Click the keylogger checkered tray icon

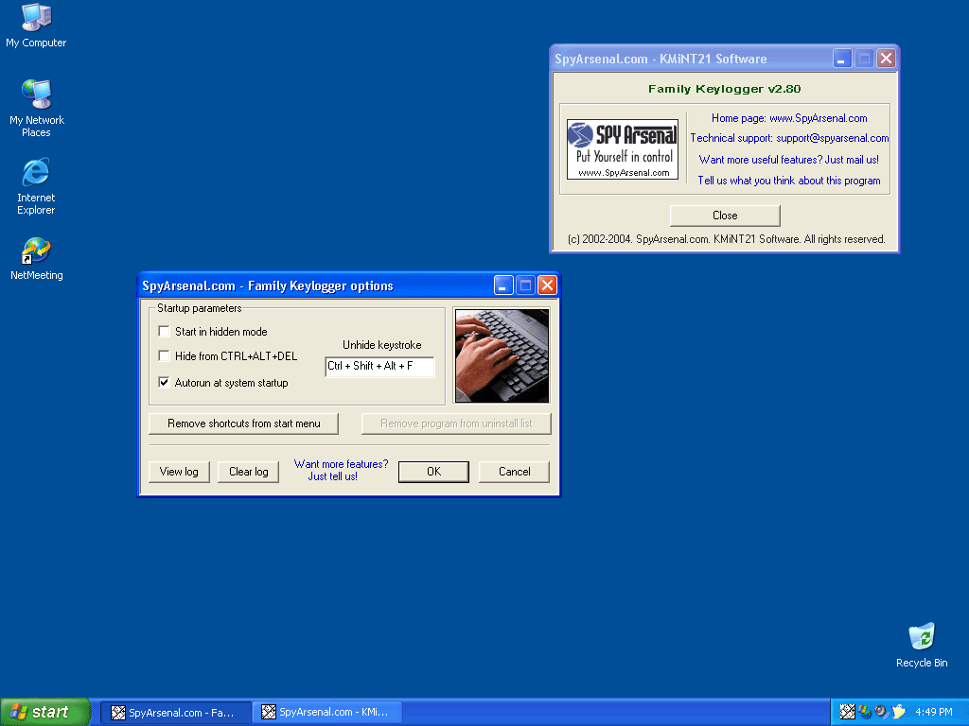coord(848,712)
